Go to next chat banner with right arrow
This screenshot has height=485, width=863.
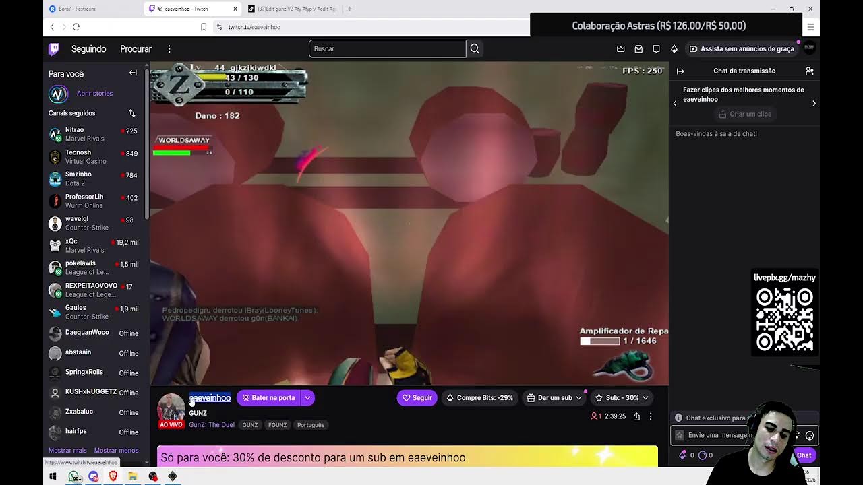click(x=814, y=104)
